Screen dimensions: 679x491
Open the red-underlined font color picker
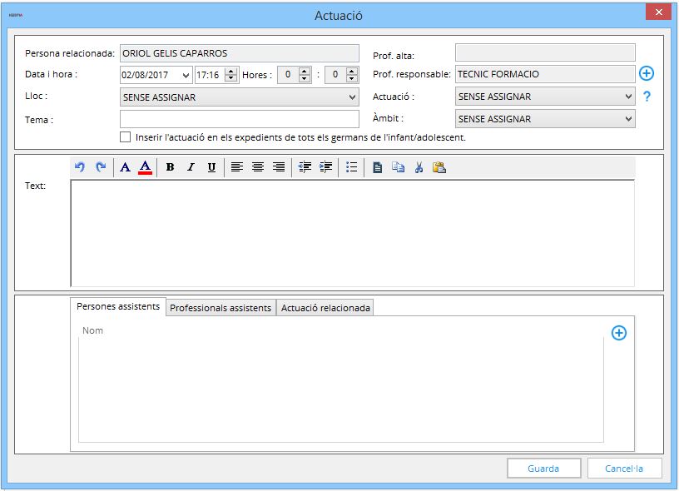145,167
